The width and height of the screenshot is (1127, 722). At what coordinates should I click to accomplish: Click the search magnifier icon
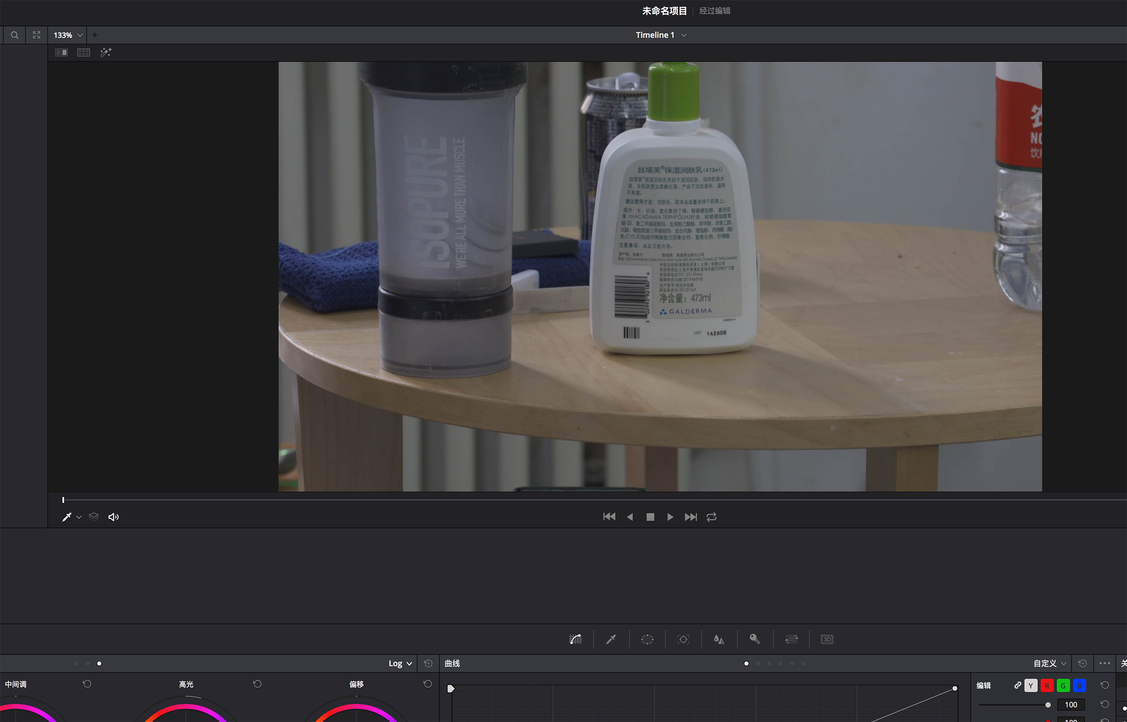[15, 35]
